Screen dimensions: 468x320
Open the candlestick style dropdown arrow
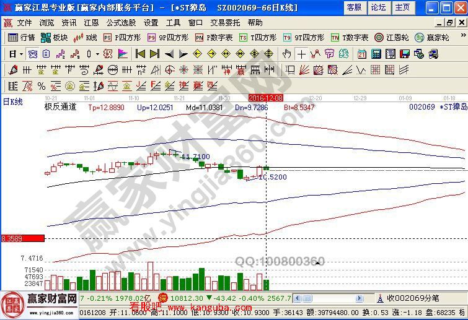(97, 54)
